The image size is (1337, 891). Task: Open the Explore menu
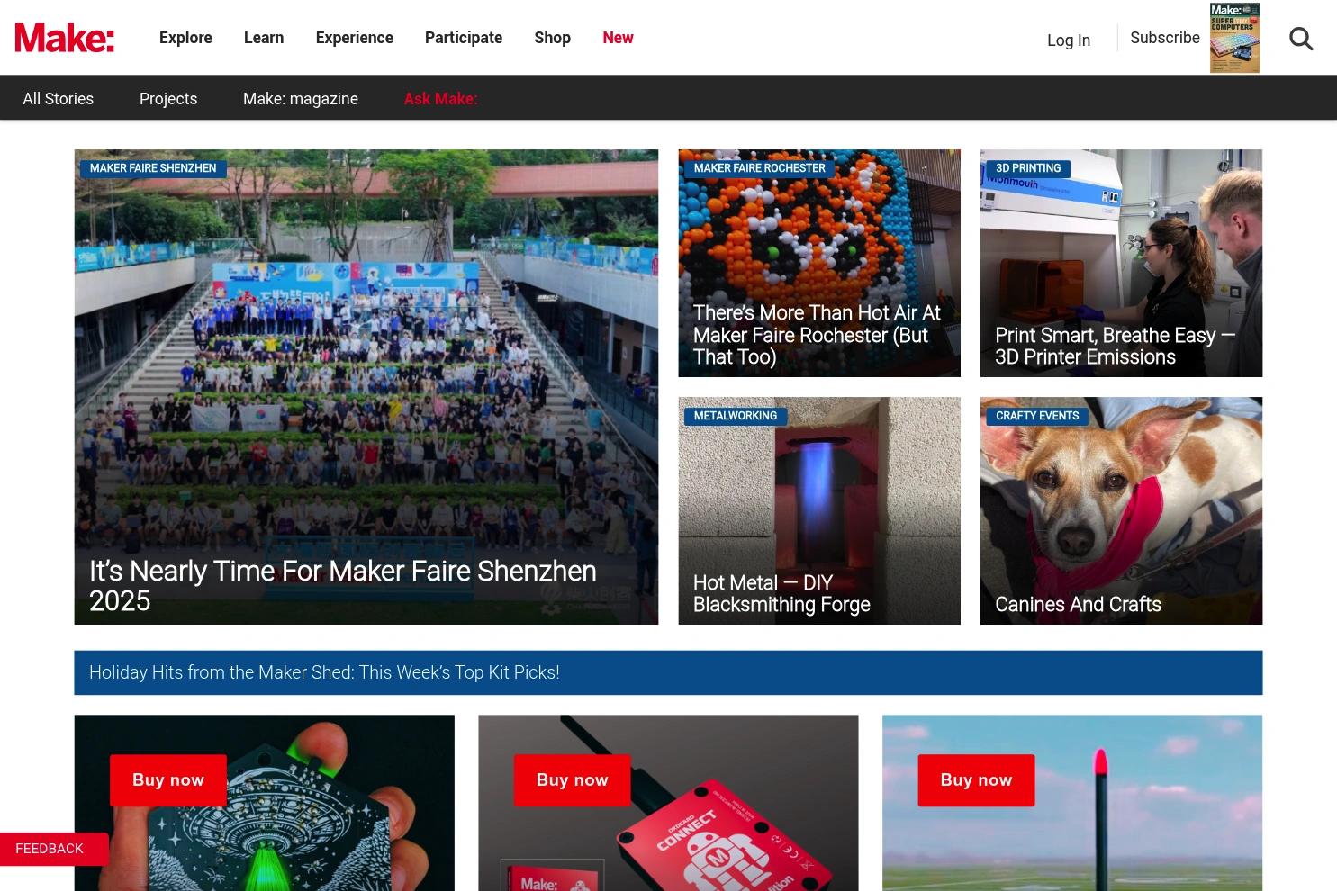point(185,38)
